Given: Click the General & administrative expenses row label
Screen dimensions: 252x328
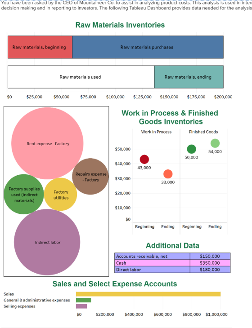Looking at the screenshot, I should (x=36, y=300).
